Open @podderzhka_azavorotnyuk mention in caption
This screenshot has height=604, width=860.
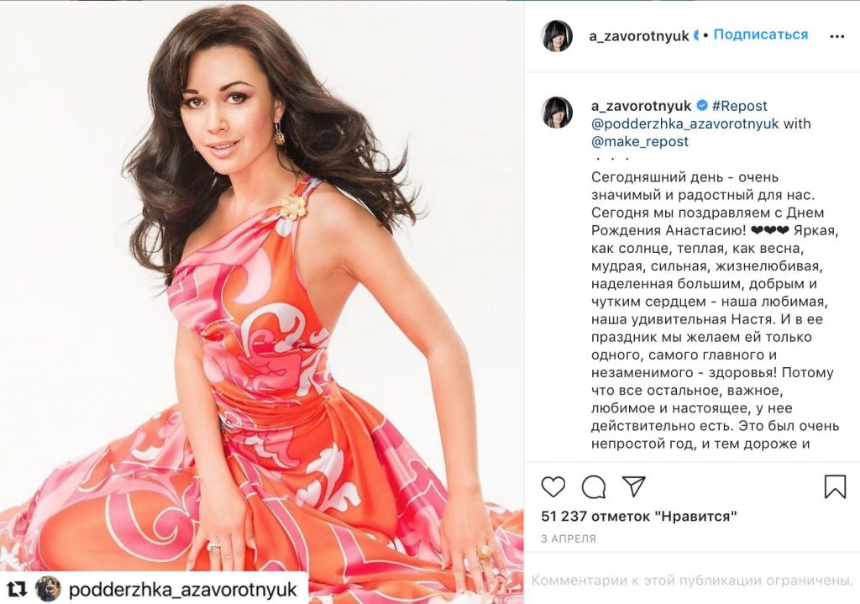(684, 123)
